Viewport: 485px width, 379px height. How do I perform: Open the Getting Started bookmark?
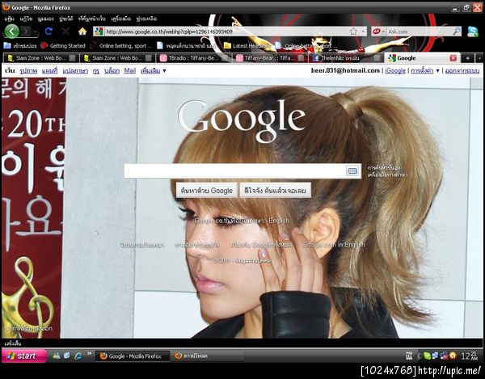point(63,46)
